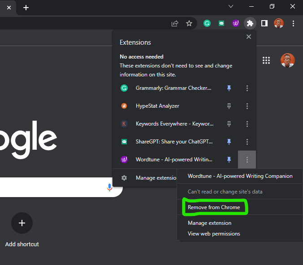
Task: Select View web permissions
Action: coord(240,234)
